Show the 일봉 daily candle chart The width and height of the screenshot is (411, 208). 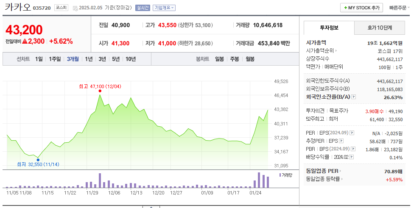pyautogui.click(x=219, y=59)
